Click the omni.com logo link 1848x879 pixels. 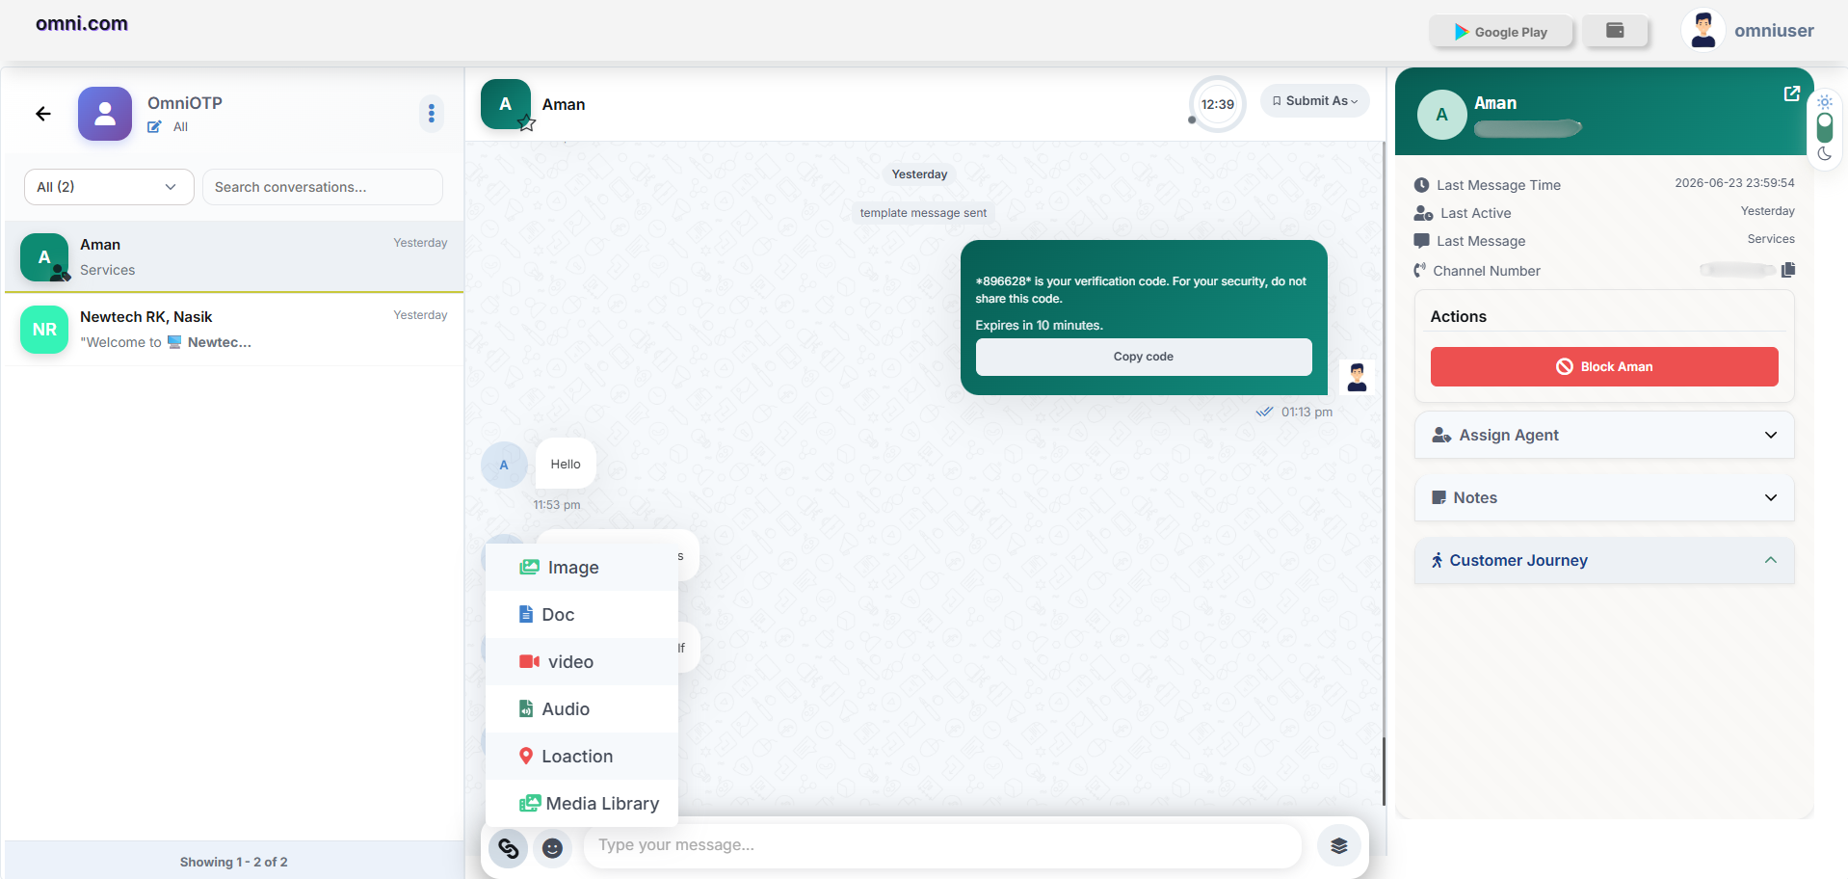tap(82, 24)
